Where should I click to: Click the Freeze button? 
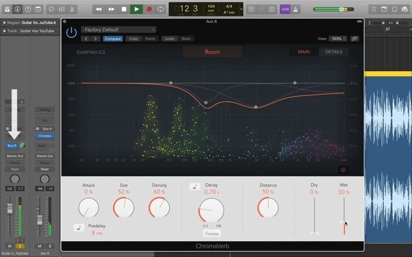point(212,233)
